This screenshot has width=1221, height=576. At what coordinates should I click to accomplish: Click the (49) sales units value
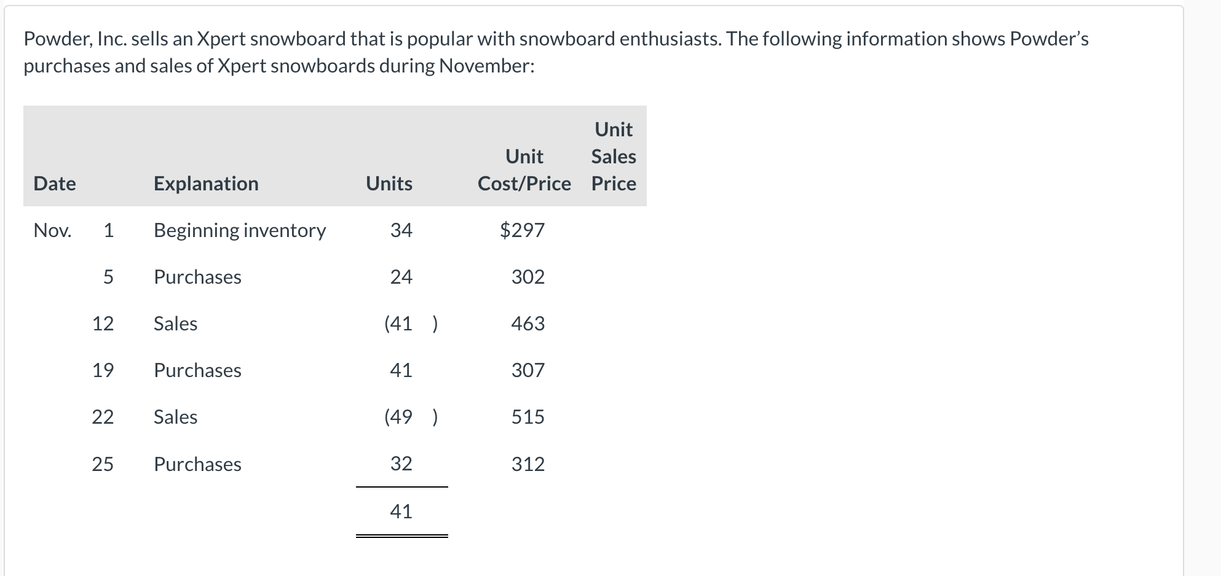[411, 417]
